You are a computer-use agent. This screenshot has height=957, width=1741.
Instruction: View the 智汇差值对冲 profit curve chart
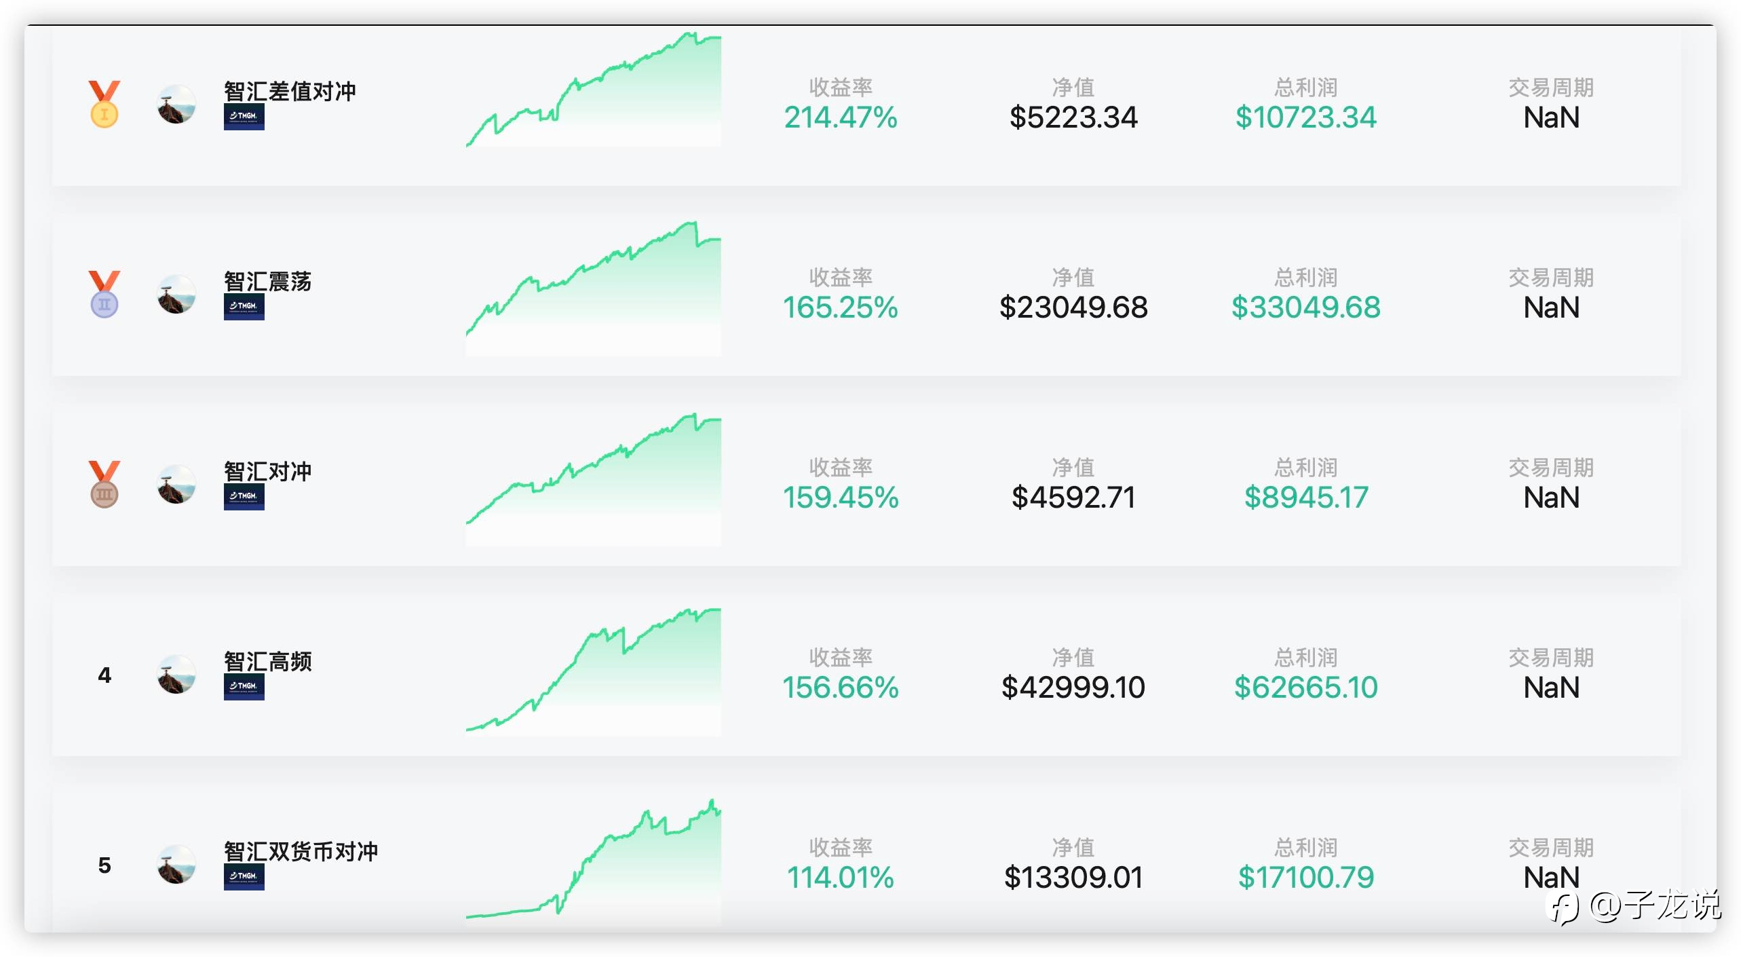tap(594, 90)
